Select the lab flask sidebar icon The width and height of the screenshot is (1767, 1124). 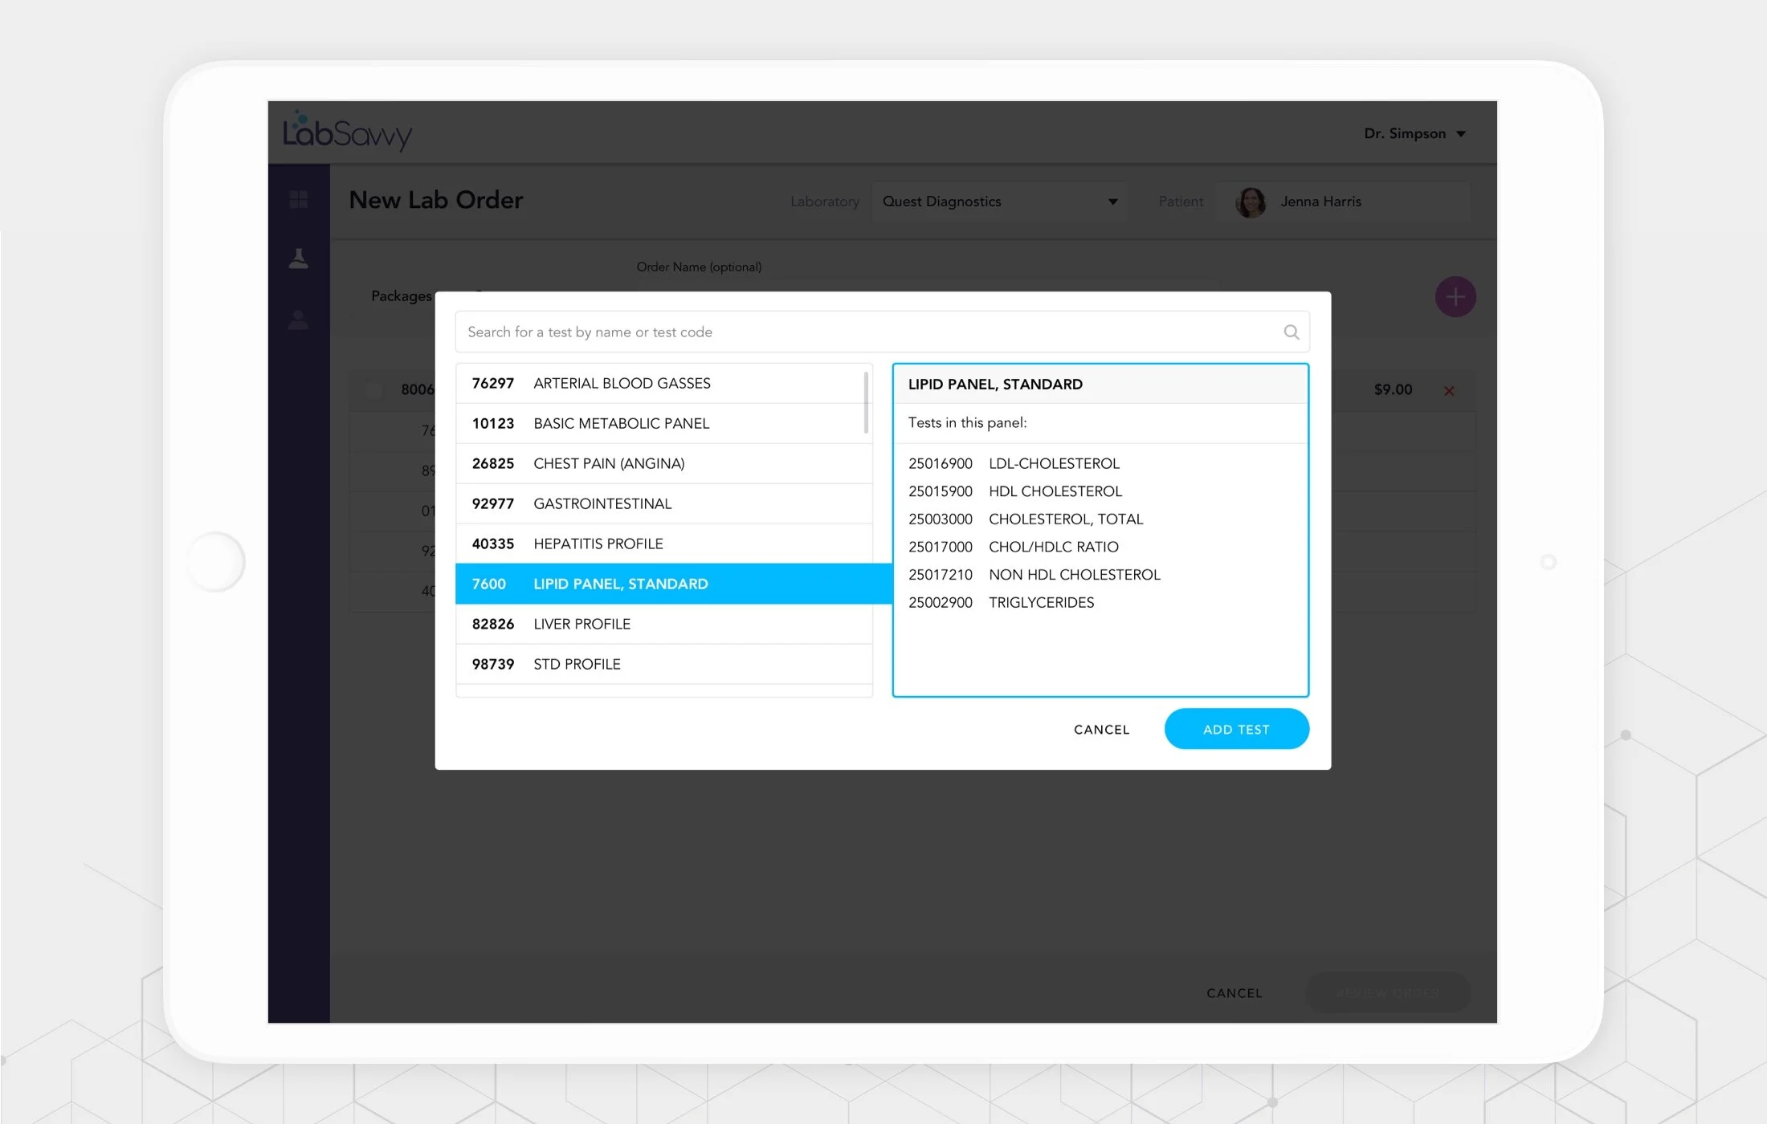(298, 259)
